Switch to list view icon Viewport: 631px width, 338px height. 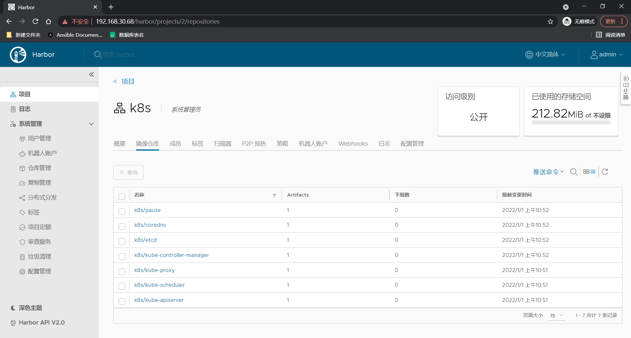point(593,172)
